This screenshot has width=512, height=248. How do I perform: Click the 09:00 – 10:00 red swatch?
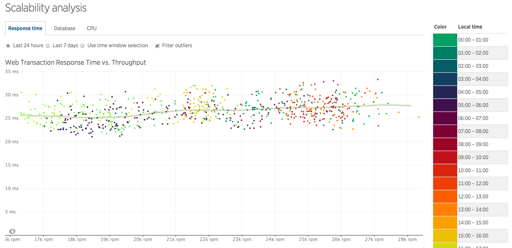[445, 157]
